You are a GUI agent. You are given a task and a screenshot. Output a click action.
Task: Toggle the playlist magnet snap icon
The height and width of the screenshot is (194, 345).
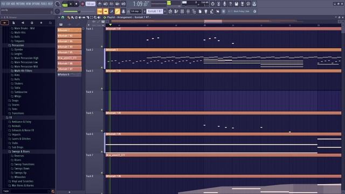click(63, 17)
